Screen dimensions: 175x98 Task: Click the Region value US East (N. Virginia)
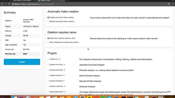pos(31,26)
